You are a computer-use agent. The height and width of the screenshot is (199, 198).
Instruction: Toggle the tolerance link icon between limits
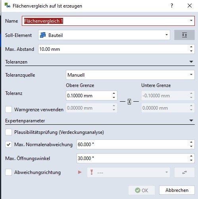[129, 102]
